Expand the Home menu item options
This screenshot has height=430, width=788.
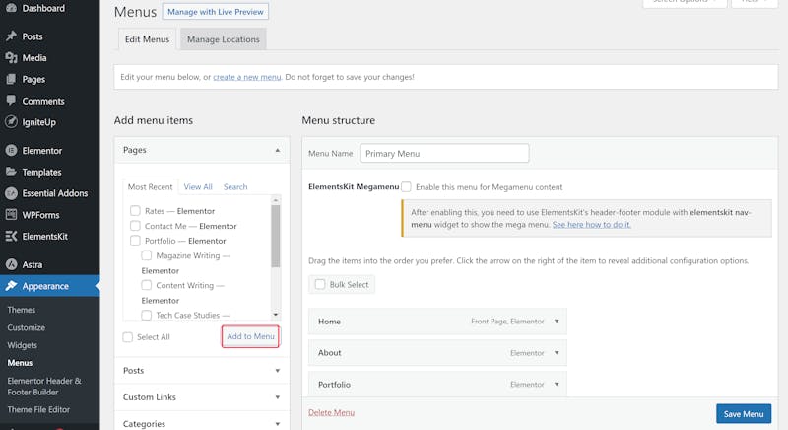point(557,321)
